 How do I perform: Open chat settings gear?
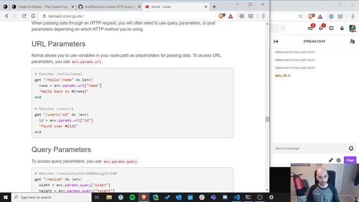(339, 160)
